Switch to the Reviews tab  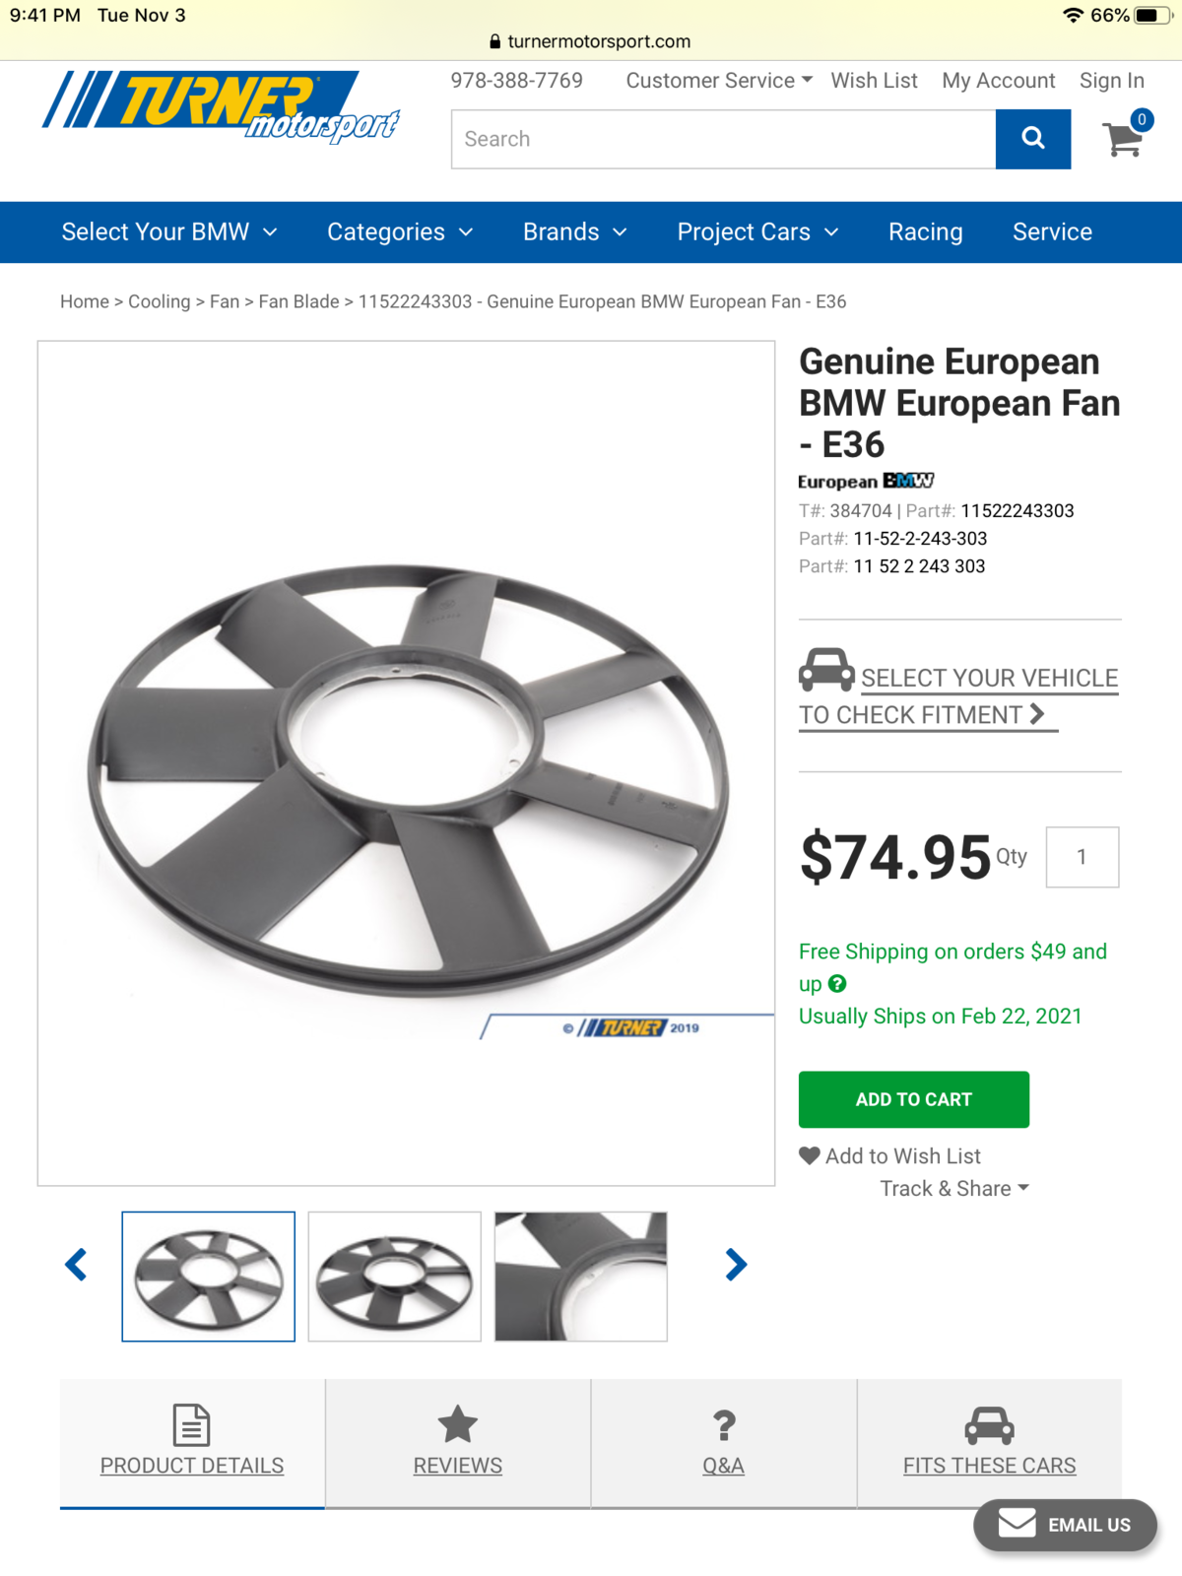click(x=458, y=1443)
